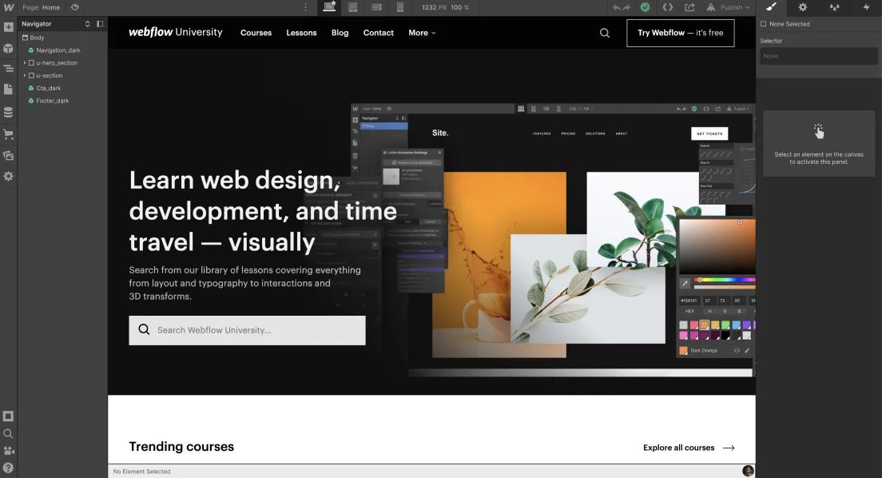Click the square icon above the sidebar magnifier
882x478 pixels.
click(x=9, y=416)
